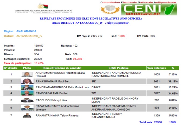This screenshot has height=127, width=183.
Task: Click votes value 8431
Action: (x=157, y=81)
